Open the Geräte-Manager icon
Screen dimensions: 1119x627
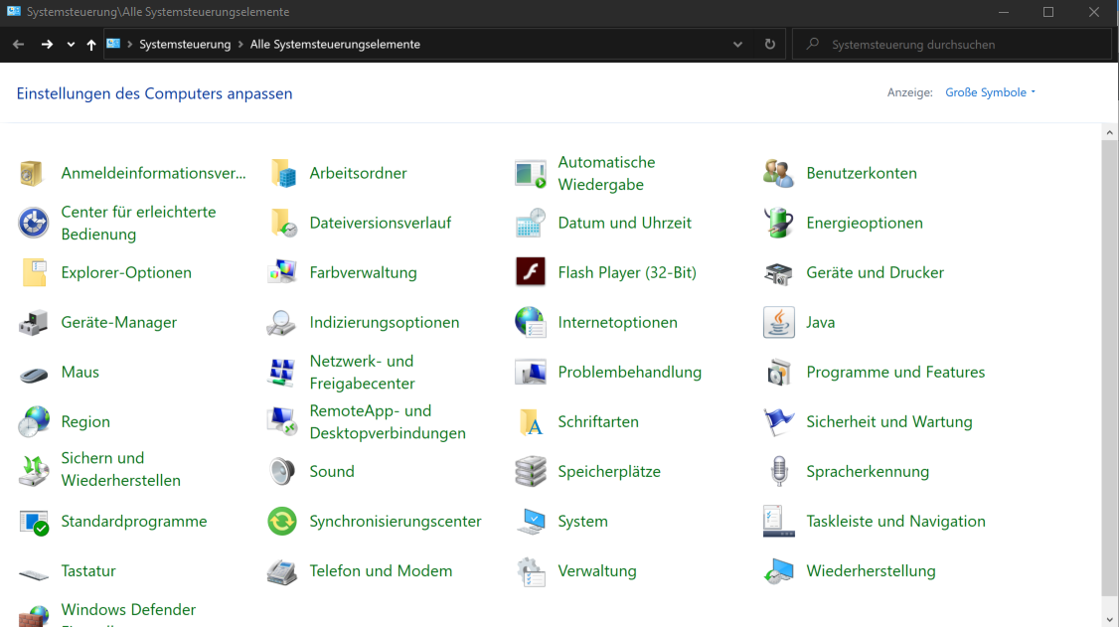tap(33, 322)
